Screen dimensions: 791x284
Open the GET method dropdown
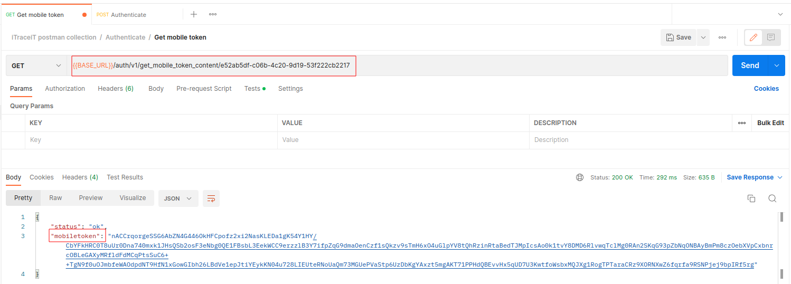(x=36, y=66)
